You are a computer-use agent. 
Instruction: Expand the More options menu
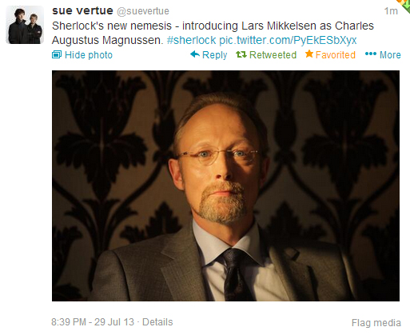pyautogui.click(x=390, y=55)
